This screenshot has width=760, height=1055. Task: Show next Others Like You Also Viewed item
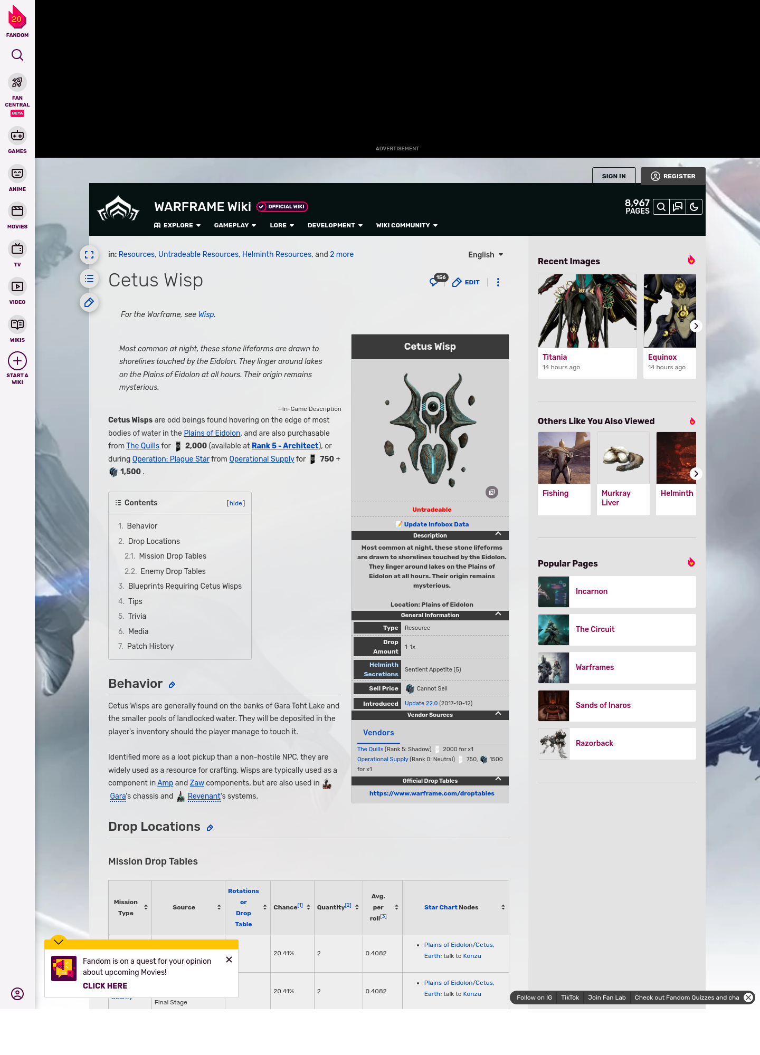(x=696, y=474)
